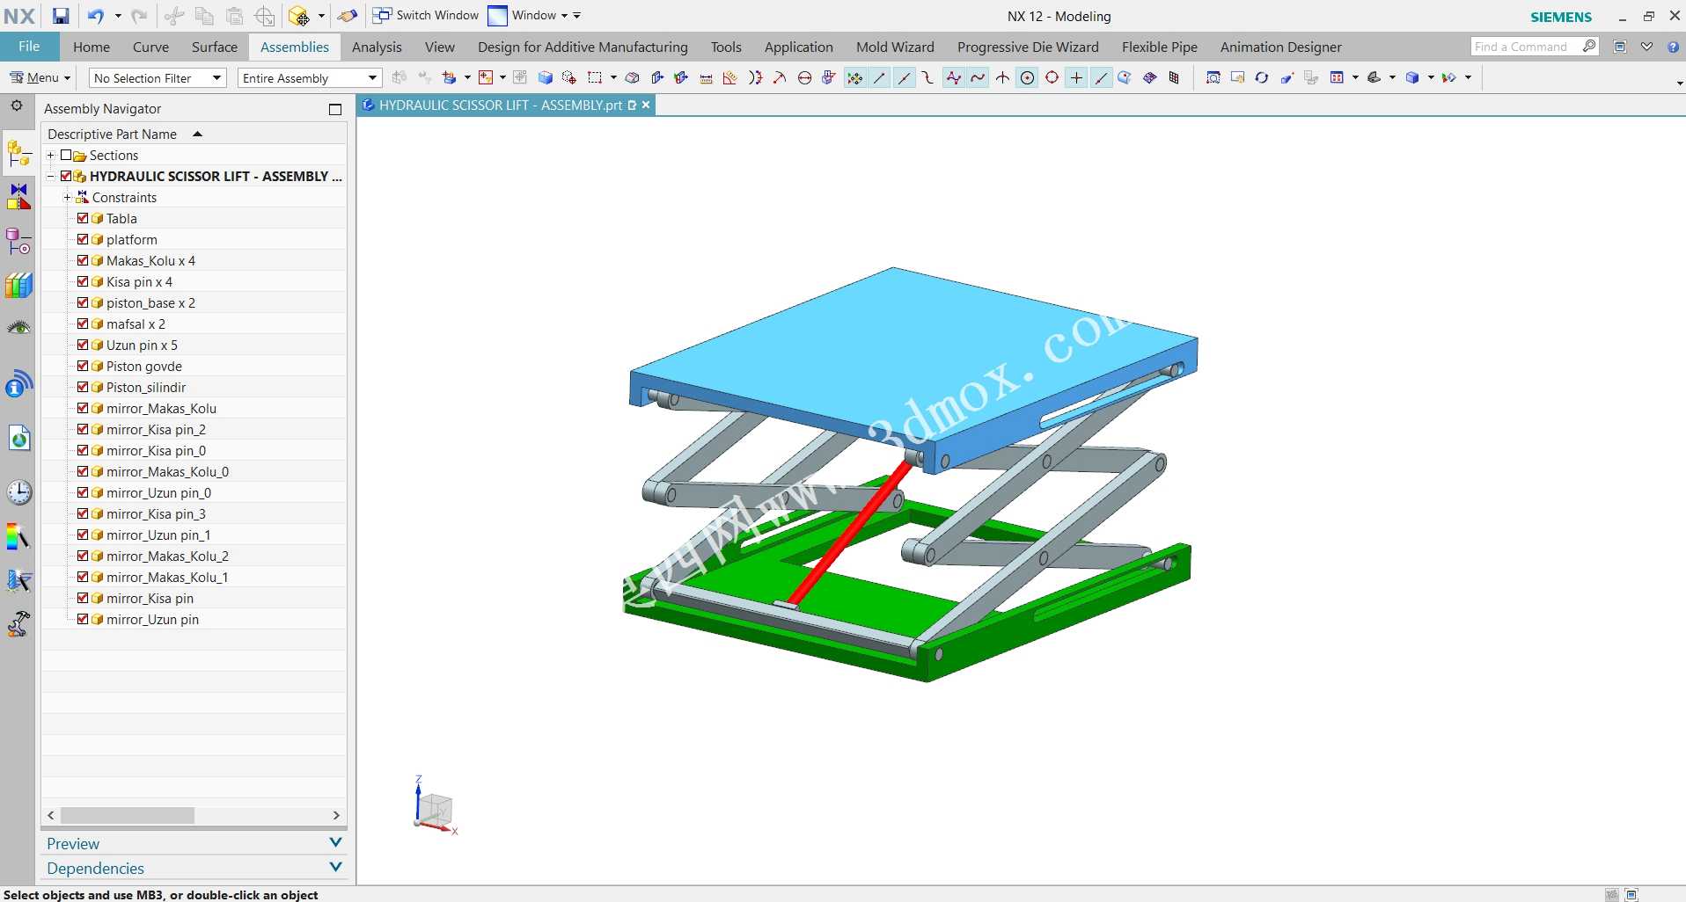Open the Undo history dropdown arrow
1686x902 pixels.
coord(118,16)
